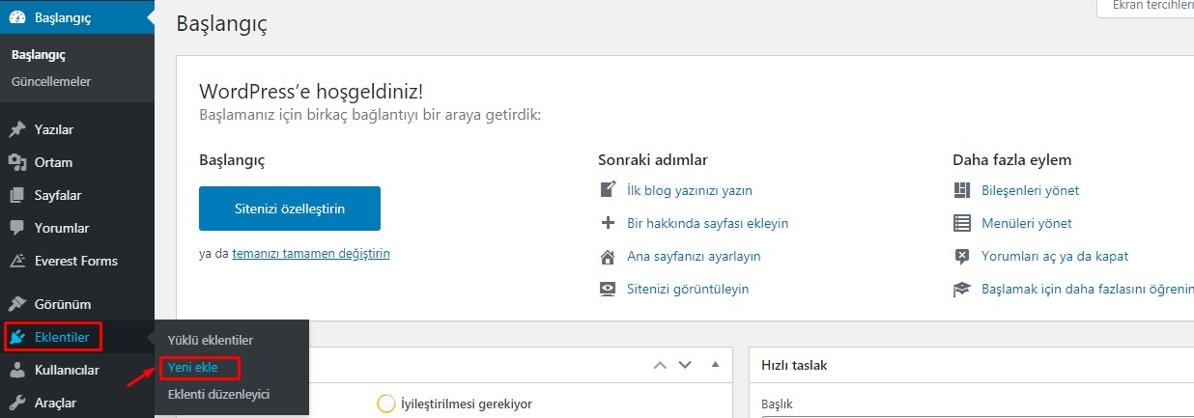This screenshot has width=1194, height=418.
Task: Open the Ekran tercihleri dropdown tab
Action: point(1146,7)
